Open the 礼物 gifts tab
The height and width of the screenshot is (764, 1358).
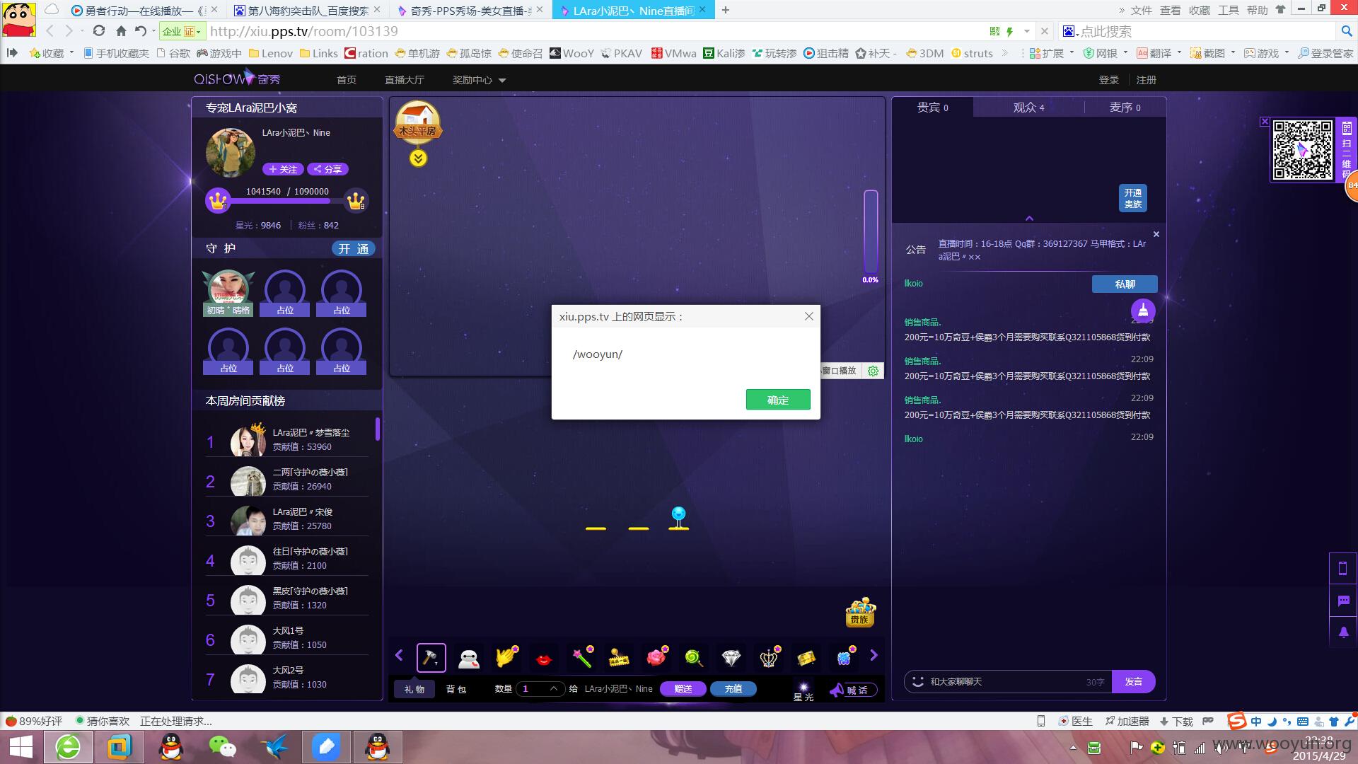pyautogui.click(x=414, y=689)
